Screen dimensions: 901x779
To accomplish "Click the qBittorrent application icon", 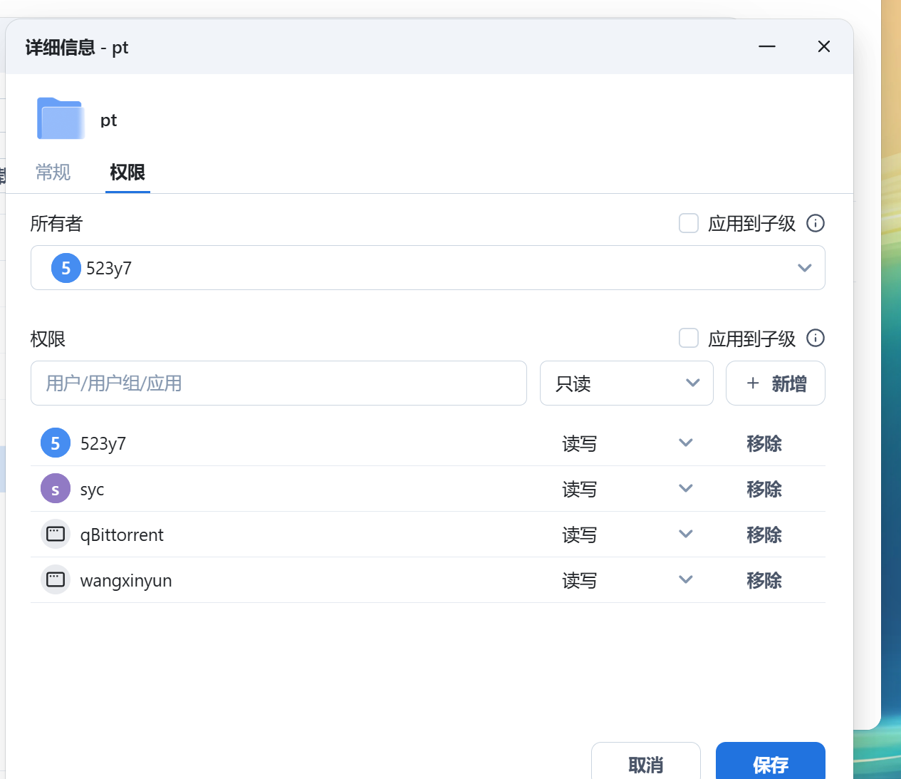I will click(56, 535).
